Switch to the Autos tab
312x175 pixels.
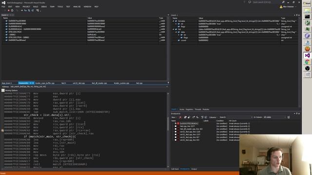click(182, 109)
